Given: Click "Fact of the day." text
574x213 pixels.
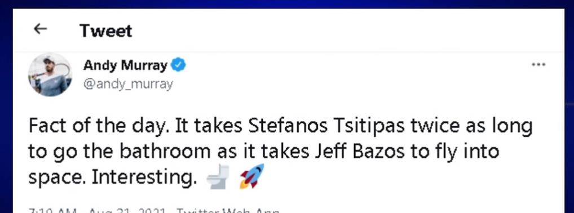Looking at the screenshot, I should tap(99, 126).
